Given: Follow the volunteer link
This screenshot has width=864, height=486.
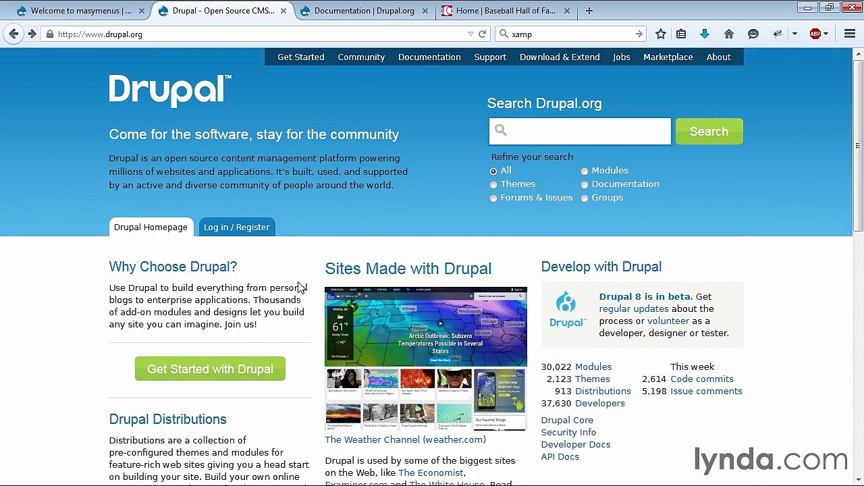Looking at the screenshot, I should (668, 321).
